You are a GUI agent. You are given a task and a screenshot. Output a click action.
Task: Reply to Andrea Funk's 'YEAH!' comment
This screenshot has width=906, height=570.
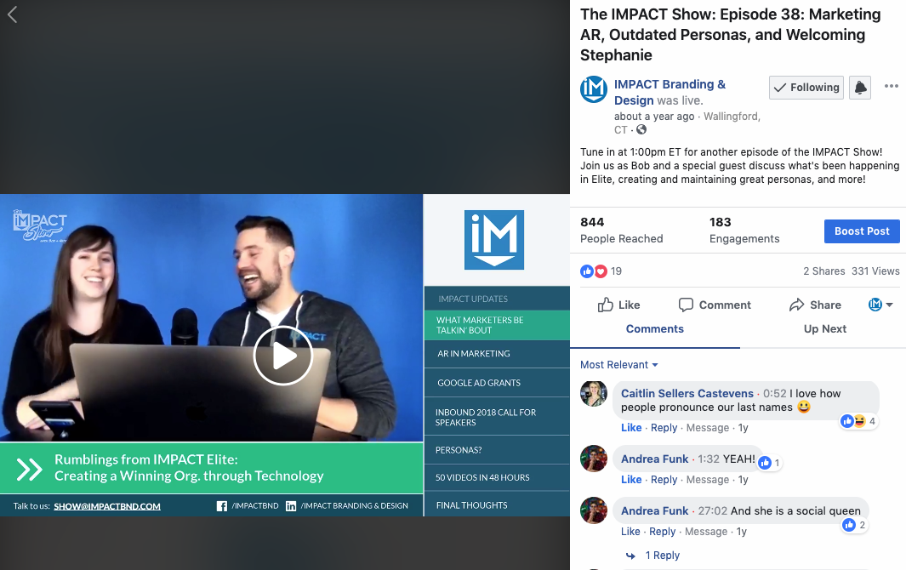[664, 480]
